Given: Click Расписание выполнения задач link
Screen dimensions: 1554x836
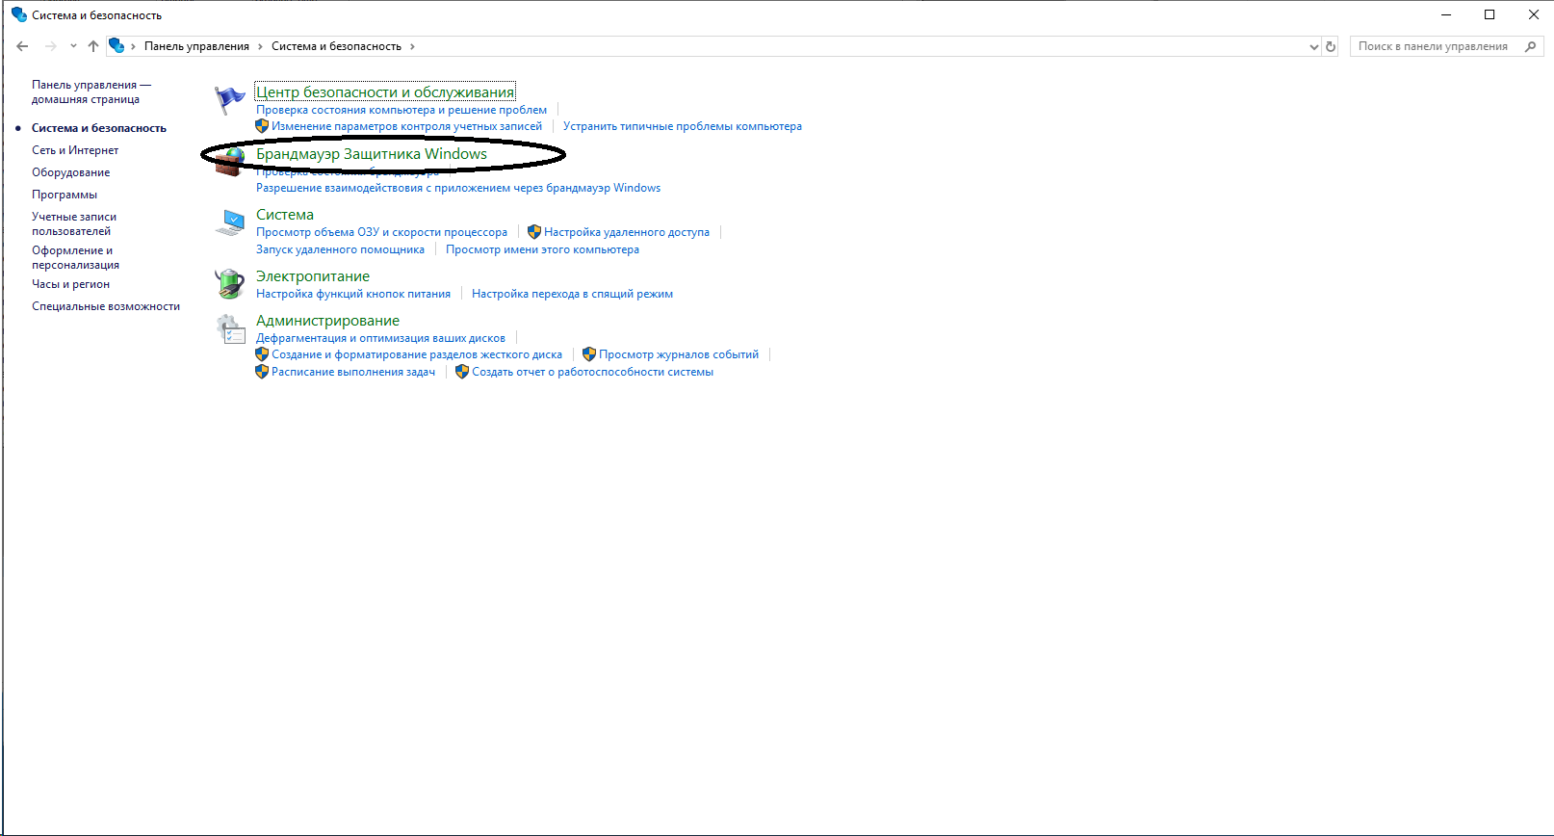Looking at the screenshot, I should tap(352, 372).
